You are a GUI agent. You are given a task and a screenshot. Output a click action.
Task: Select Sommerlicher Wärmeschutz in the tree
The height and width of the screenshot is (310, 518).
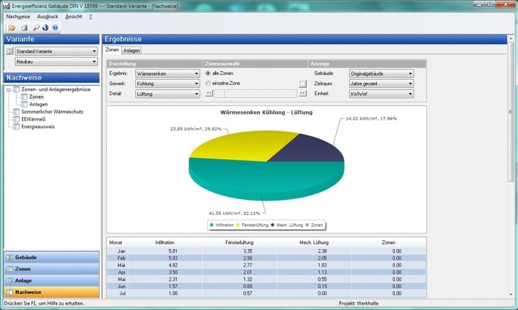pos(52,111)
